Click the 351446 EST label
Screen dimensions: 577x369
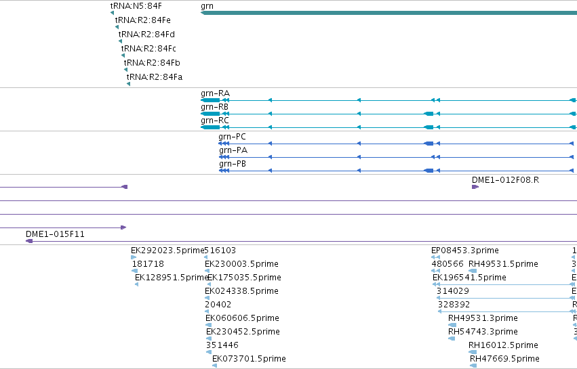click(222, 345)
